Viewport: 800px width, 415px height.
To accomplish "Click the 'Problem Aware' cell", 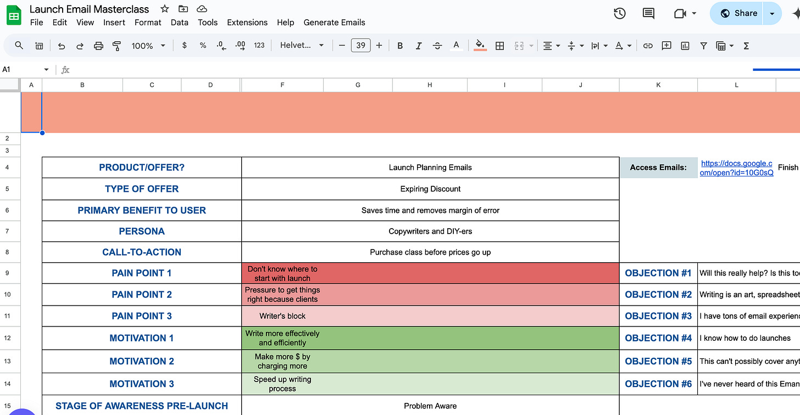I will (430, 406).
